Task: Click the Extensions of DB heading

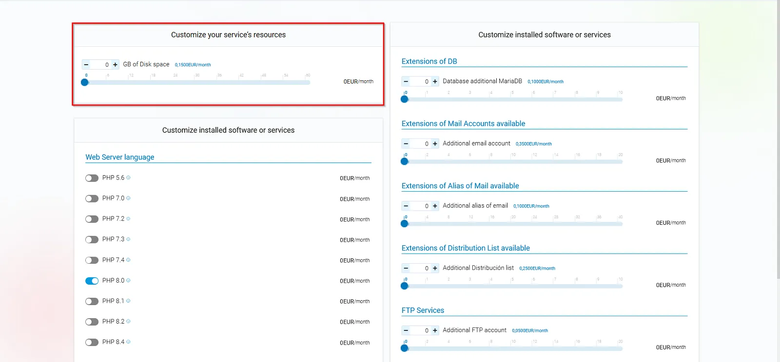Action: tap(429, 61)
